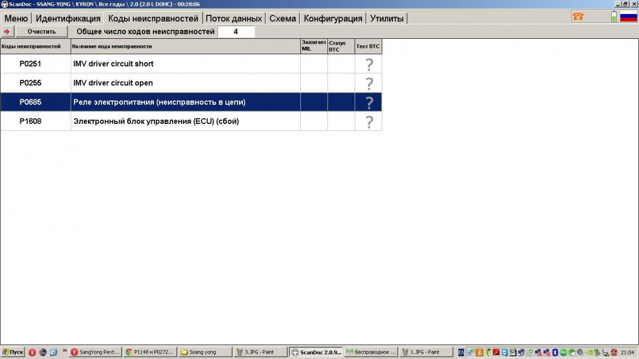Screen dimensions: 639x359
Task: Click 'IMV driver circuit open' description
Action: coord(113,83)
